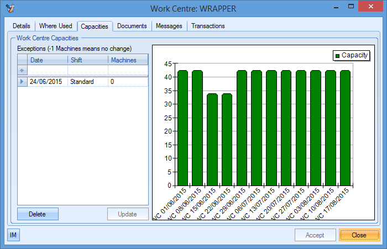387x249 pixels.
Task: Switch to Where Used tab
Action: (x=55, y=26)
